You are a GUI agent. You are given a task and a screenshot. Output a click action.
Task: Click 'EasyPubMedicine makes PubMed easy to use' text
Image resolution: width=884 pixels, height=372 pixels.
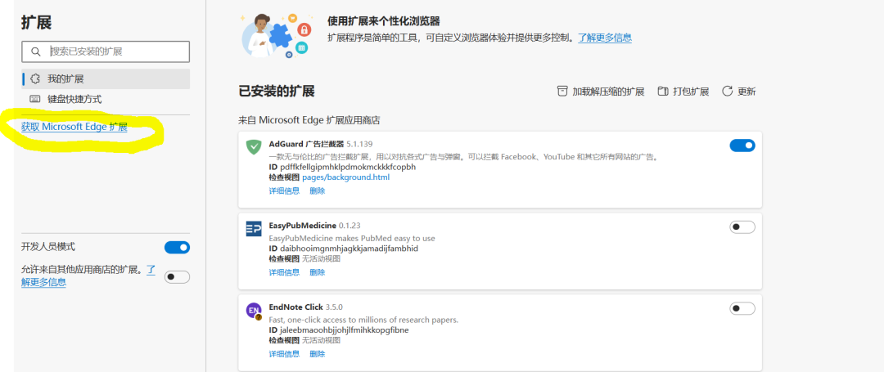click(x=352, y=239)
